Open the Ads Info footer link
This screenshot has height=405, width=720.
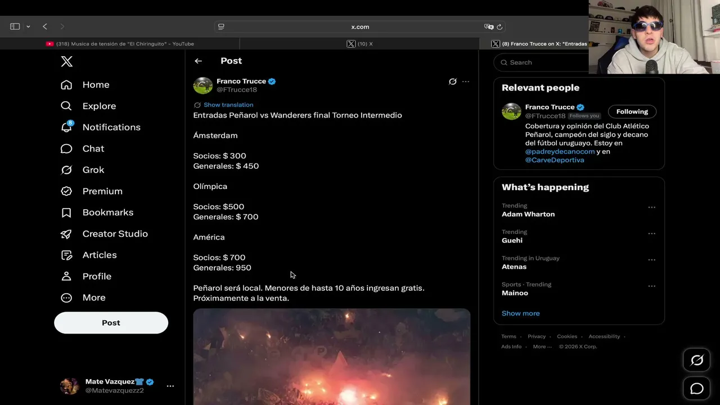coord(511,346)
